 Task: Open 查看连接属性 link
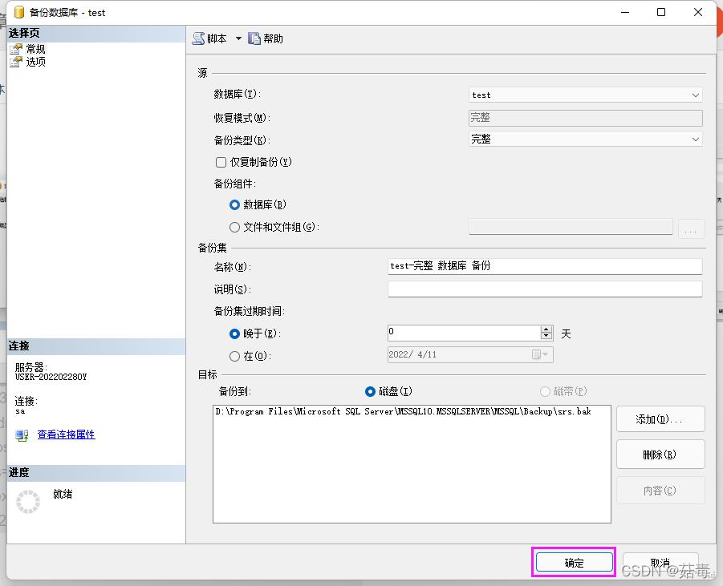point(66,434)
